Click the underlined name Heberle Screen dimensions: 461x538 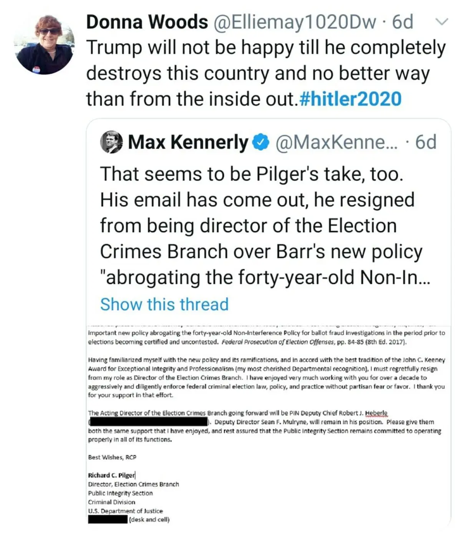coord(376,413)
